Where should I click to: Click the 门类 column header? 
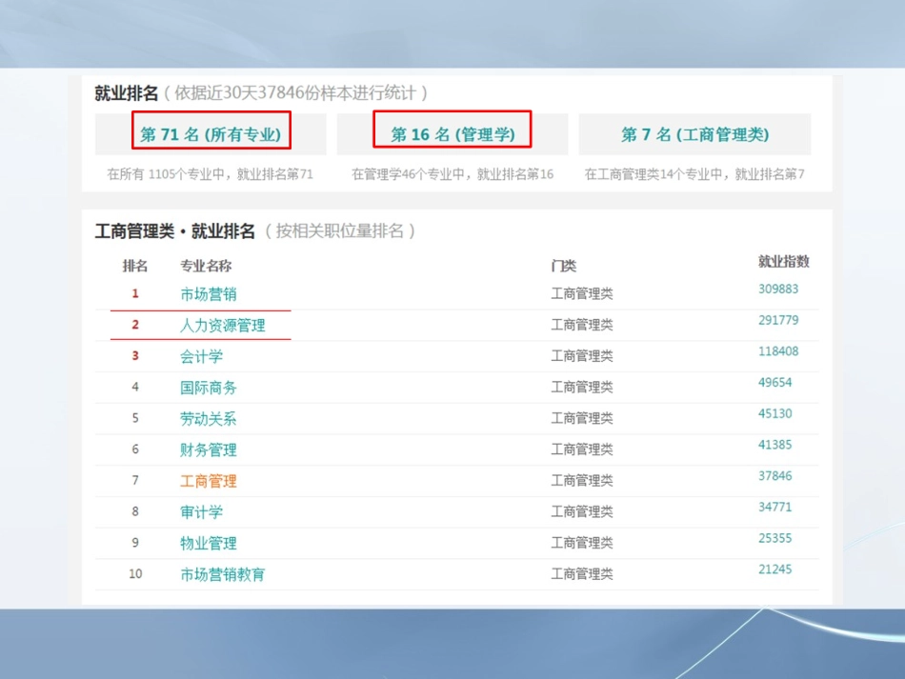pyautogui.click(x=563, y=266)
